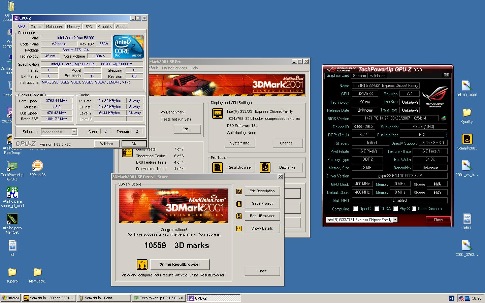Open the superpi folder
The width and height of the screenshot is (485, 303).
(x=12, y=275)
